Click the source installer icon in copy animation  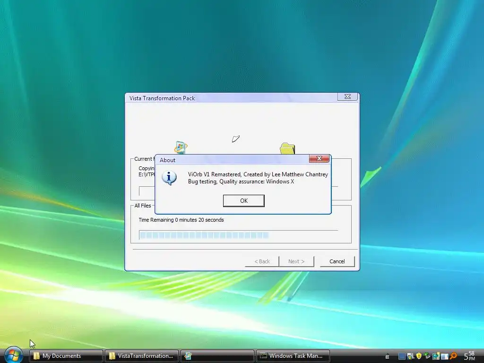[181, 147]
